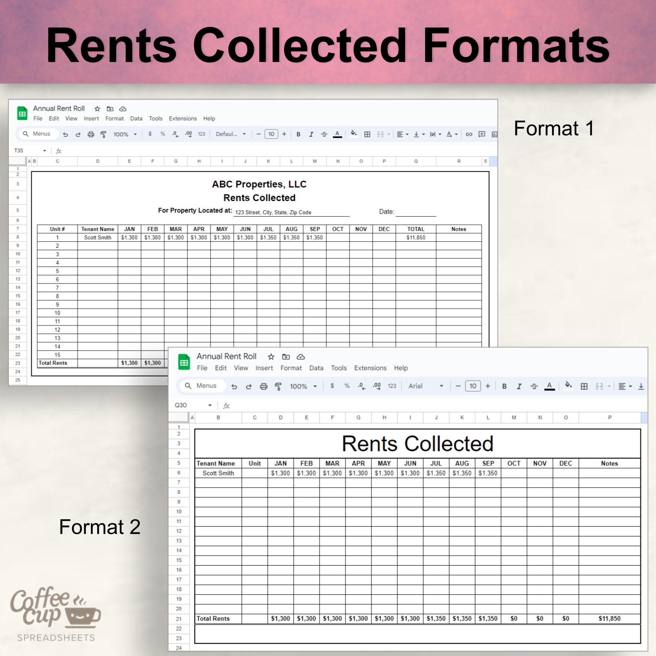The width and height of the screenshot is (656, 656).
Task: Open vertical align dropdown in Format 1 window
Action: coord(419,134)
